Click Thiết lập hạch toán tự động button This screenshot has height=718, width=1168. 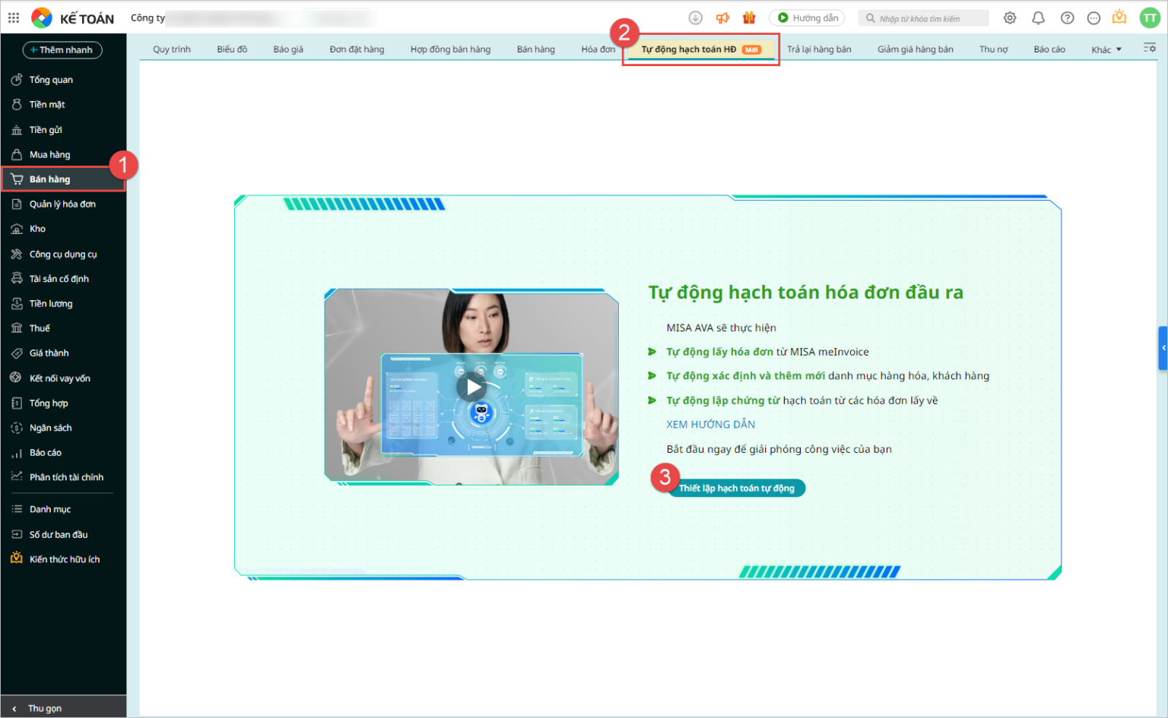point(737,488)
